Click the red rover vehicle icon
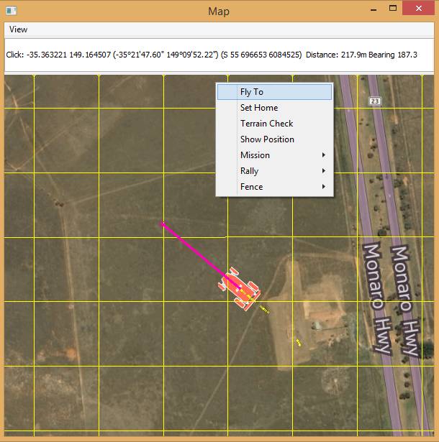439x442 pixels. 239,288
